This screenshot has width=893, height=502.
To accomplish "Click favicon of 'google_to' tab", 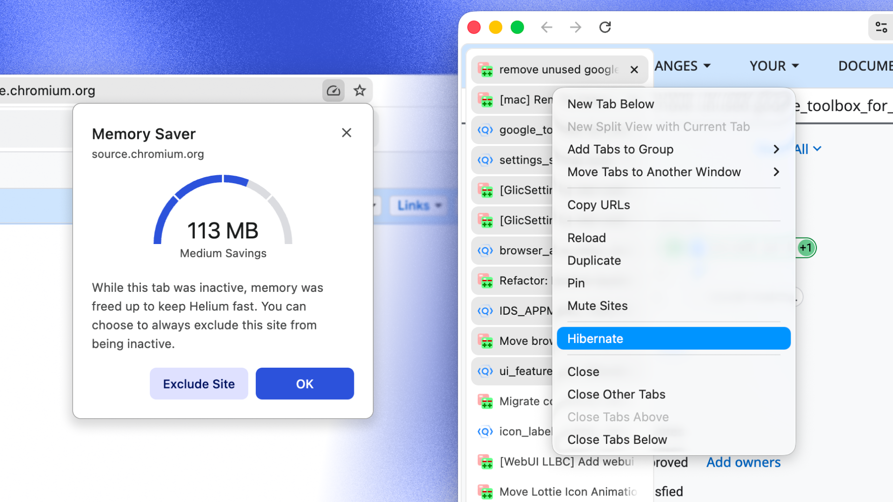I will coord(486,130).
